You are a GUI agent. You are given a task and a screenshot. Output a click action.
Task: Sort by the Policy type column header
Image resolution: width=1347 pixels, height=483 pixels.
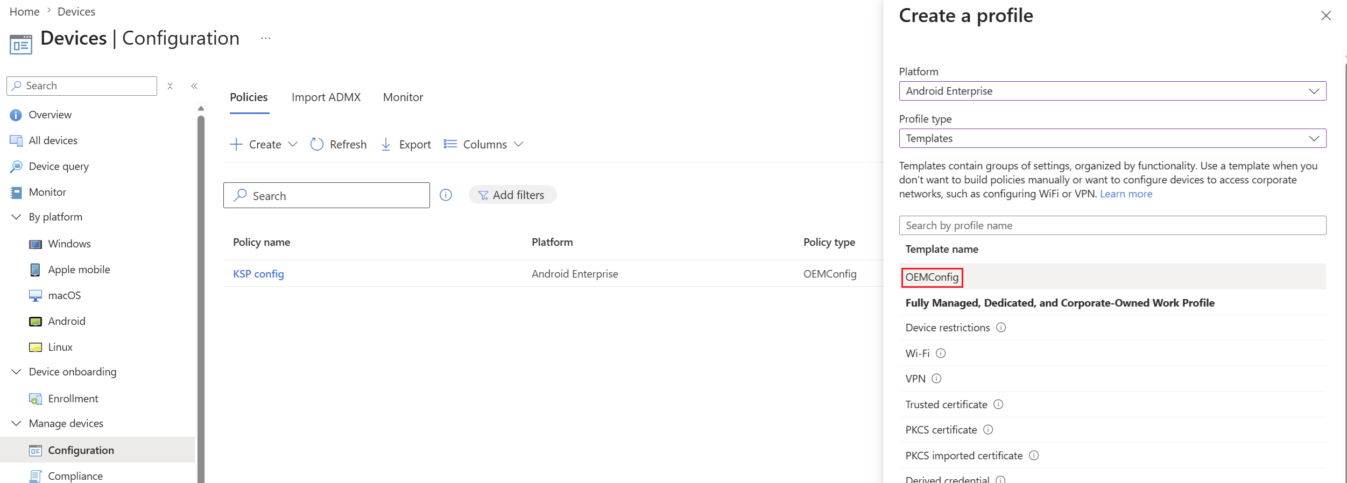(829, 242)
